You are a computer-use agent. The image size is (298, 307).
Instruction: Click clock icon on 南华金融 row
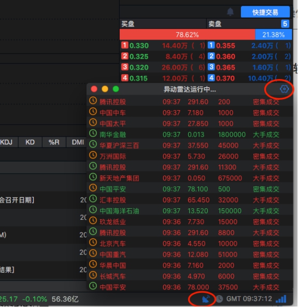pyautogui.click(x=93, y=134)
